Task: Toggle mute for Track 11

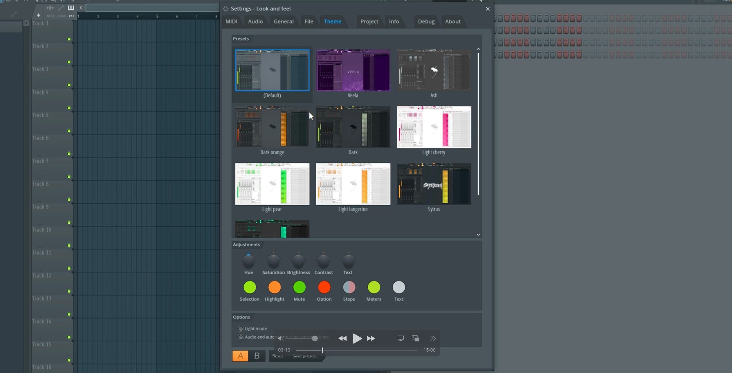Action: 69,268
